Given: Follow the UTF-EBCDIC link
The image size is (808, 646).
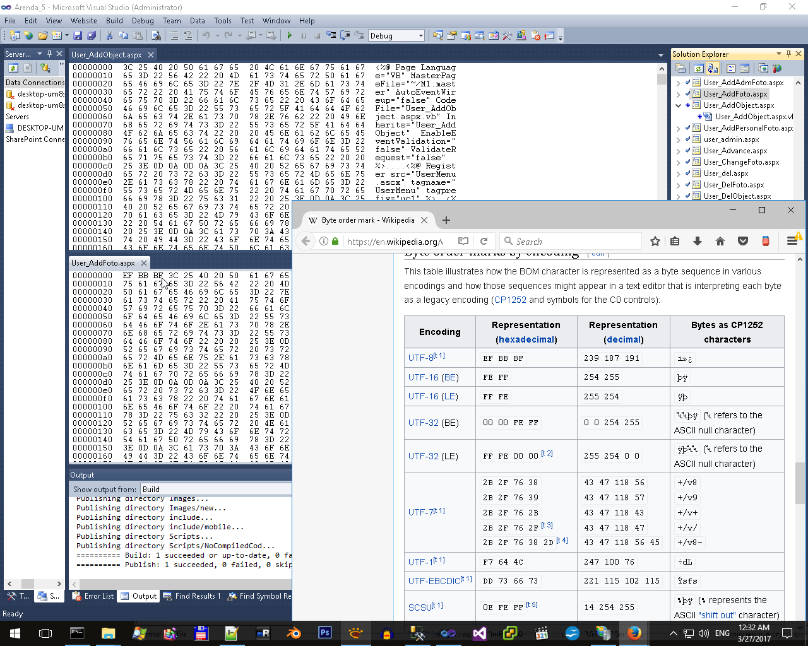Looking at the screenshot, I should point(434,581).
